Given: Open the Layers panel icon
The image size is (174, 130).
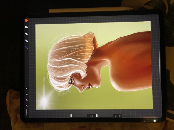Looking at the screenshot, I should pos(27,27).
